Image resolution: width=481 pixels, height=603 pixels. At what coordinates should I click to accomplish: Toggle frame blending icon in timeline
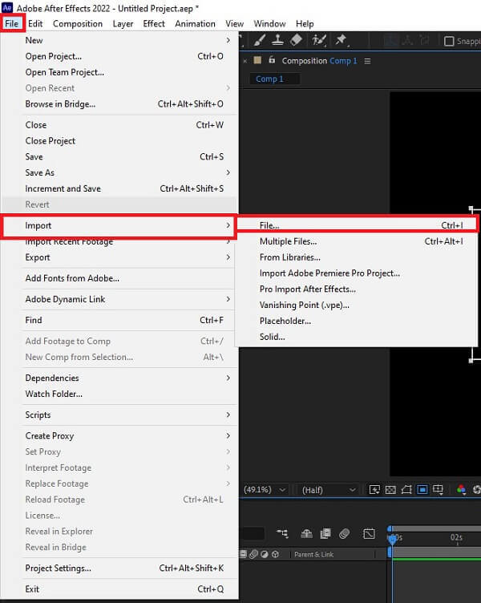(x=325, y=533)
